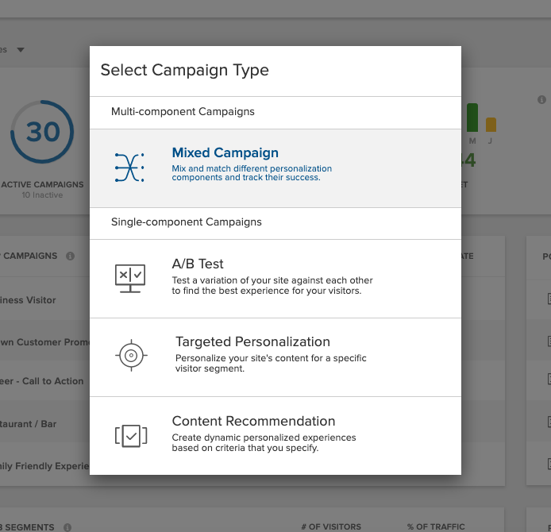Open the Call to Action campaign row
This screenshot has width=551, height=532.
click(45, 381)
